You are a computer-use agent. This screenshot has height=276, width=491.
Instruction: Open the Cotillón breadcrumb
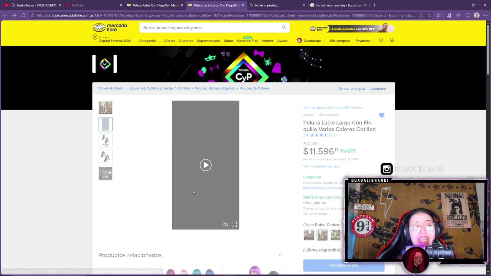click(x=184, y=88)
